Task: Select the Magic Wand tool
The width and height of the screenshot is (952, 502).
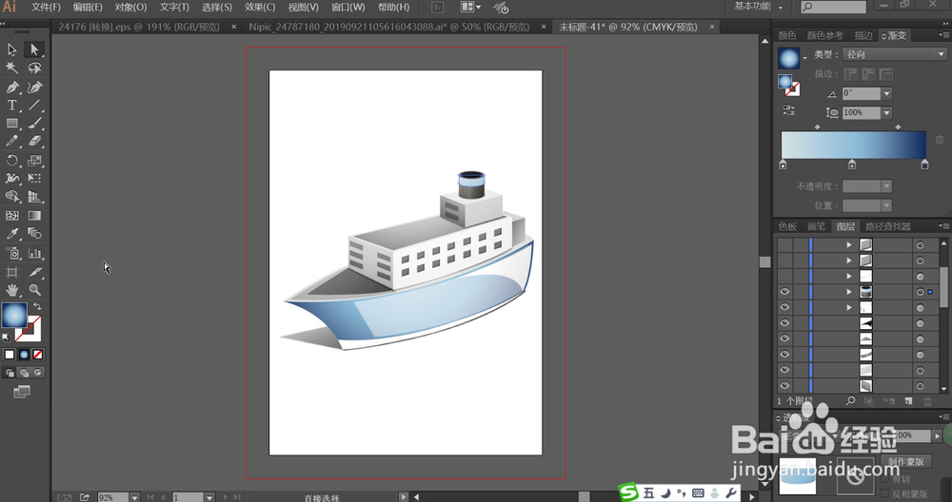Action: tap(11, 68)
